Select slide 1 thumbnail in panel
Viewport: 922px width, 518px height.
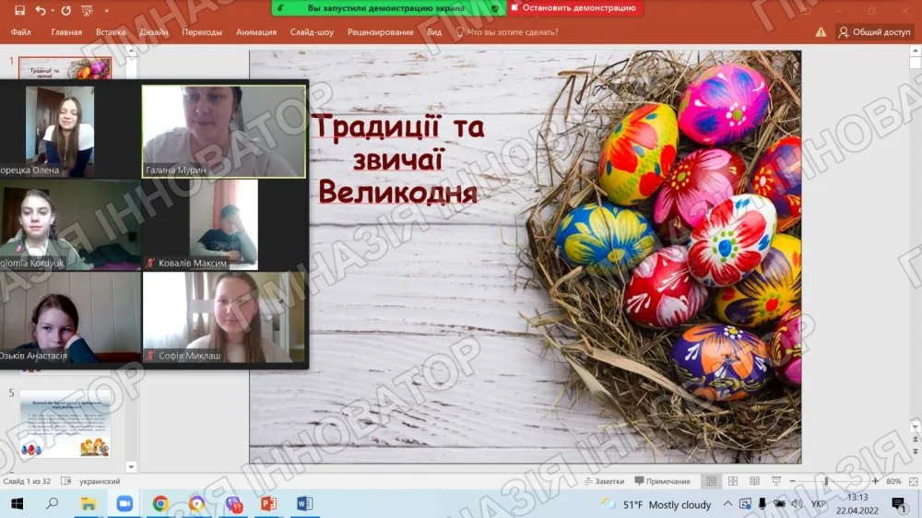[x=65, y=68]
